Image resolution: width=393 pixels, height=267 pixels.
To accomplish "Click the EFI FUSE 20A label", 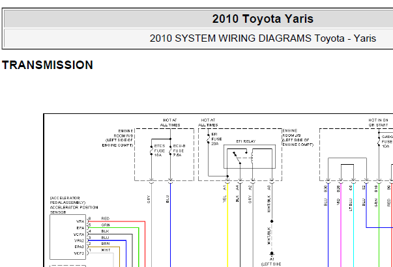I will click(x=216, y=139).
